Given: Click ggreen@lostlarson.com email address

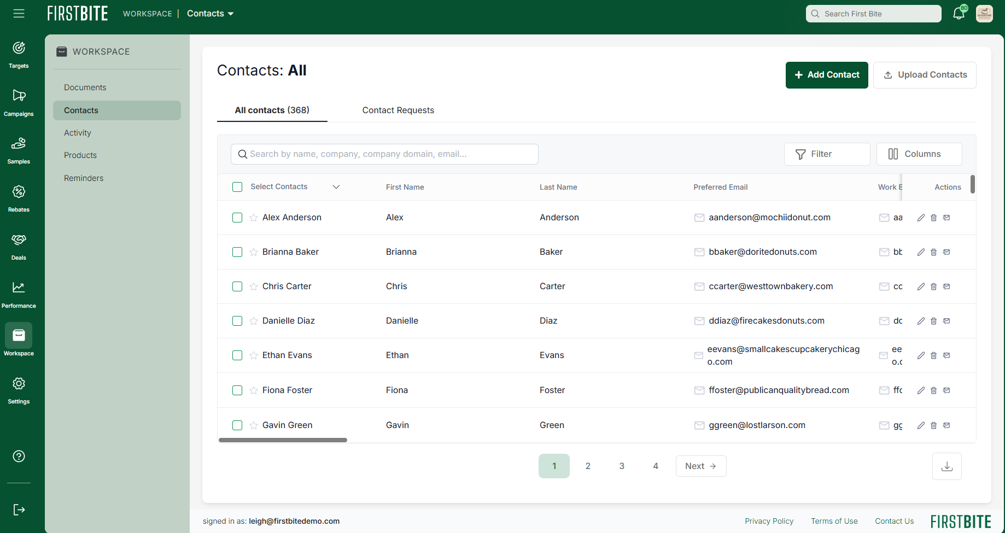Looking at the screenshot, I should (x=757, y=425).
